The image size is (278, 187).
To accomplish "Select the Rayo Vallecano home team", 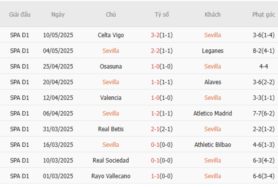I will [x=111, y=176].
